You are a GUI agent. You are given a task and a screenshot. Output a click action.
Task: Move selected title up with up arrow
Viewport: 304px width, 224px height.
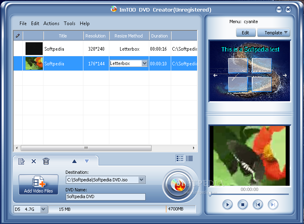75,161
